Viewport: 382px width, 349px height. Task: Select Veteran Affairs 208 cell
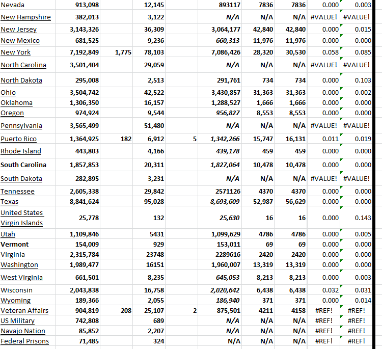point(117,310)
